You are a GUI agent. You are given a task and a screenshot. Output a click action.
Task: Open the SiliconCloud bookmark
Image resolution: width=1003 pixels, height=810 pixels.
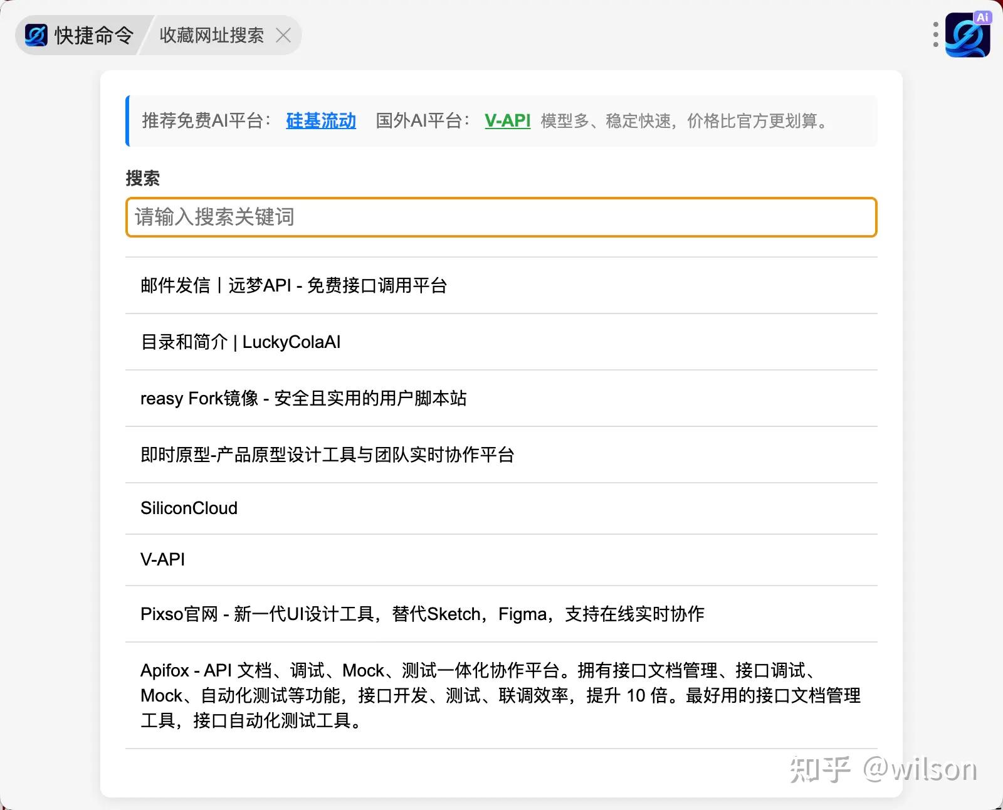189,508
